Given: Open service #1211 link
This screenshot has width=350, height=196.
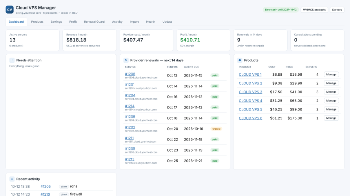Looking at the screenshot, I should 129,138.
